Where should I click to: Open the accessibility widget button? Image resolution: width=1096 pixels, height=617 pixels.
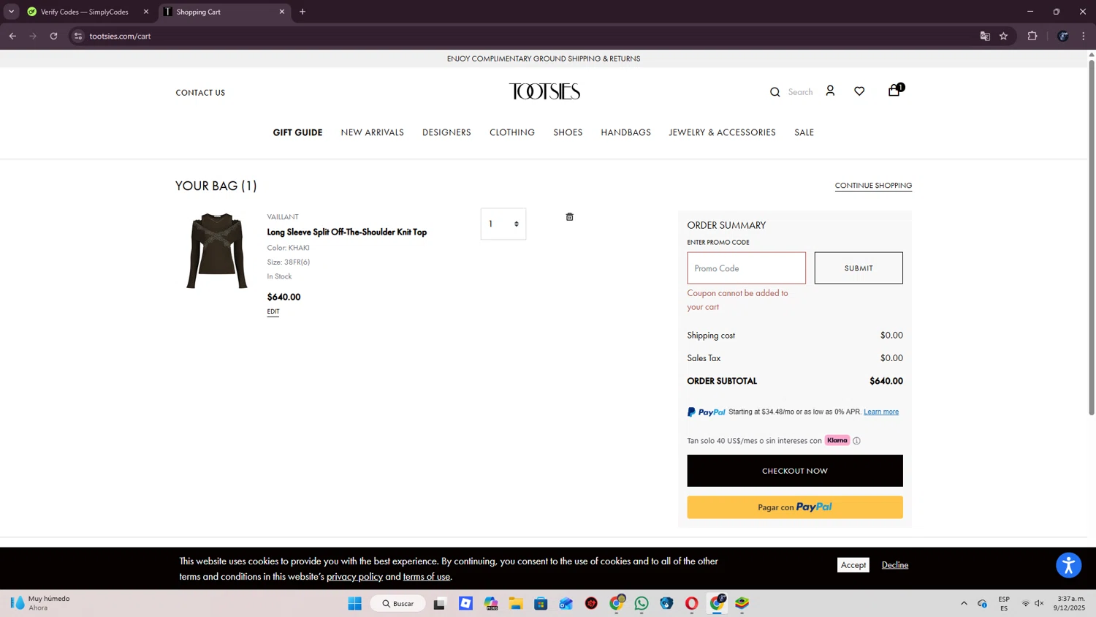(1068, 565)
